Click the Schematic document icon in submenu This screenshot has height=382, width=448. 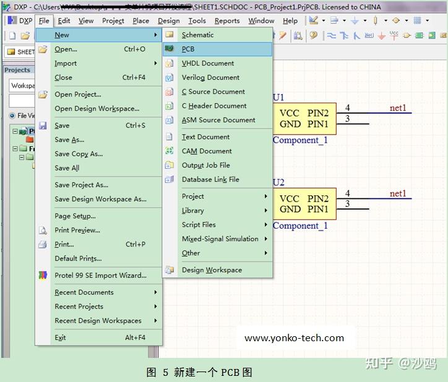170,35
